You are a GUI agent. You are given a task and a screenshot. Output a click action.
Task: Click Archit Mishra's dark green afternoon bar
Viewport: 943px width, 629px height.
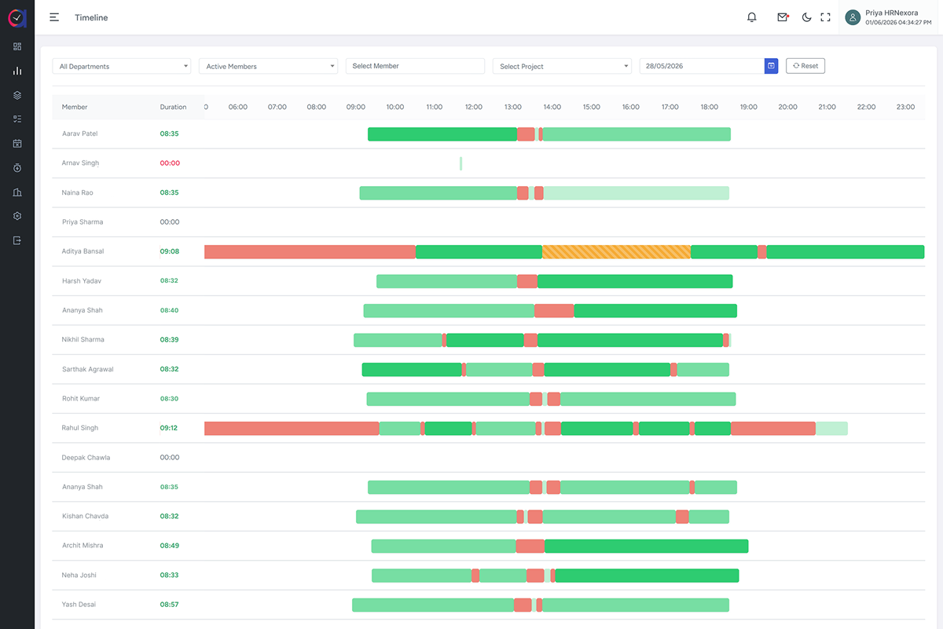pyautogui.click(x=646, y=546)
